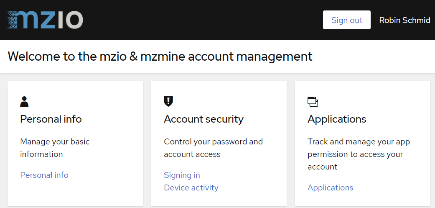Viewport: 435px width, 208px height.
Task: Click the Applications card heading
Action: click(x=337, y=119)
